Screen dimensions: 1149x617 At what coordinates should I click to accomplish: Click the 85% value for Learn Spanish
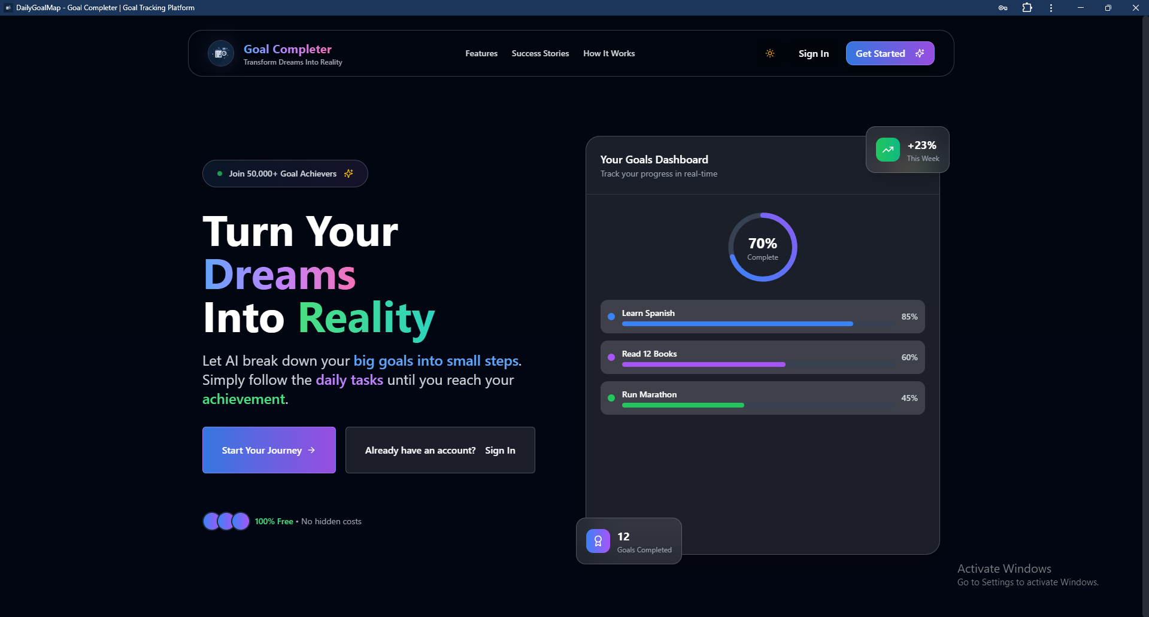(x=909, y=317)
